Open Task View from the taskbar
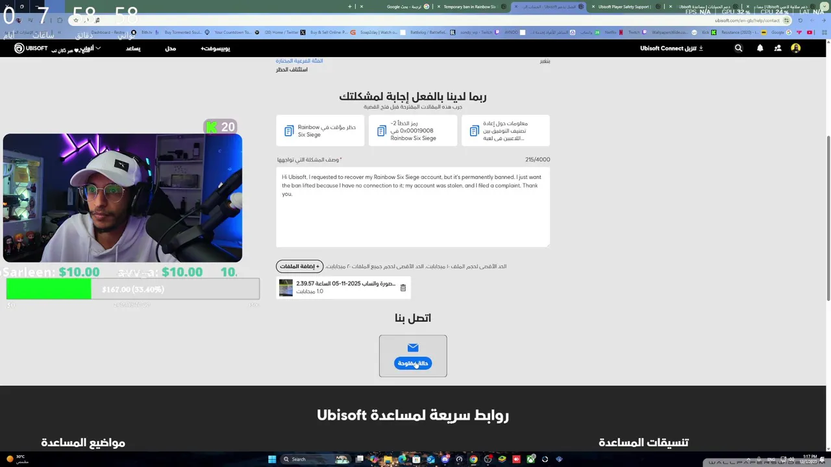 click(x=359, y=459)
